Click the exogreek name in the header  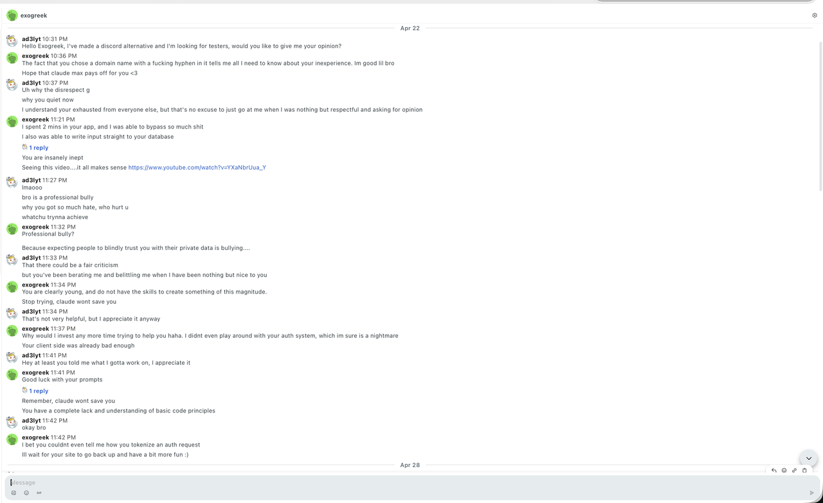(33, 15)
